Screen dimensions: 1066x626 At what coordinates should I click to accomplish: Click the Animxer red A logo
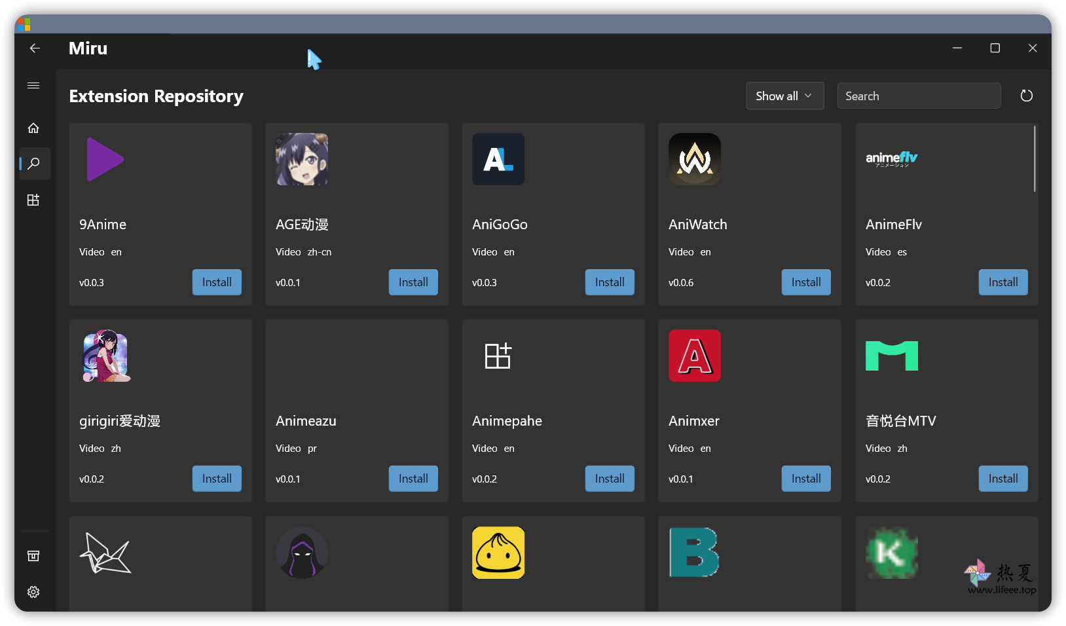click(695, 356)
